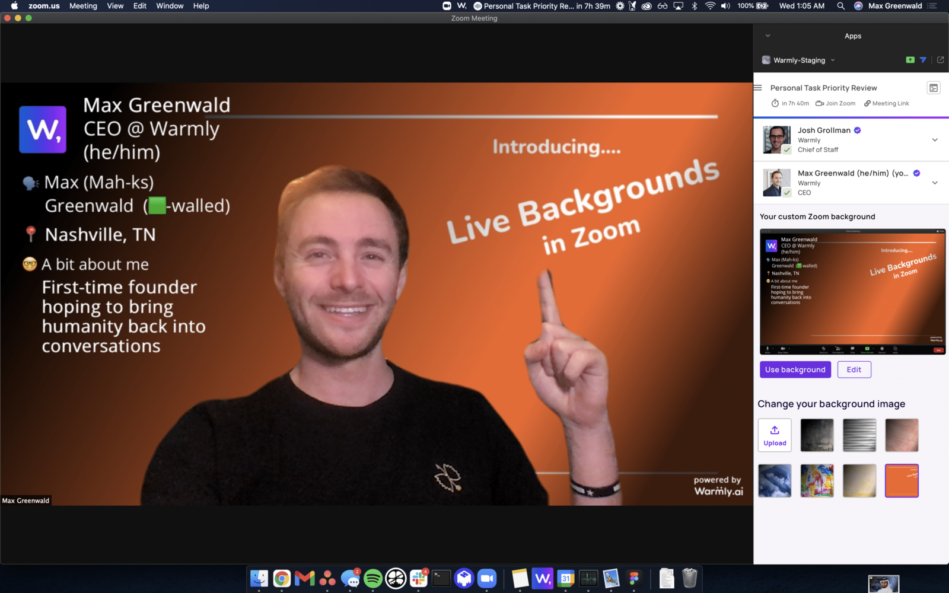Click the custom Zoom background preview image

(x=852, y=292)
